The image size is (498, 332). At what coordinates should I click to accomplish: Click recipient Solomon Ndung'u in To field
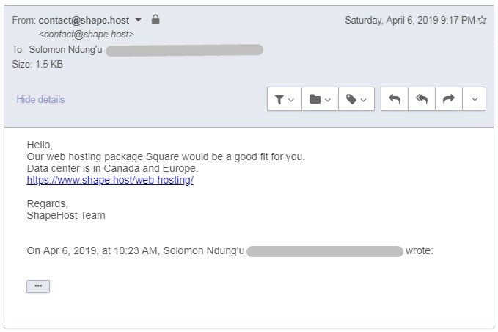point(66,50)
